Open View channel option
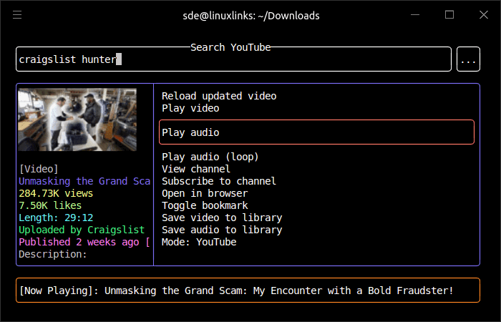501x322 pixels. pyautogui.click(x=196, y=169)
